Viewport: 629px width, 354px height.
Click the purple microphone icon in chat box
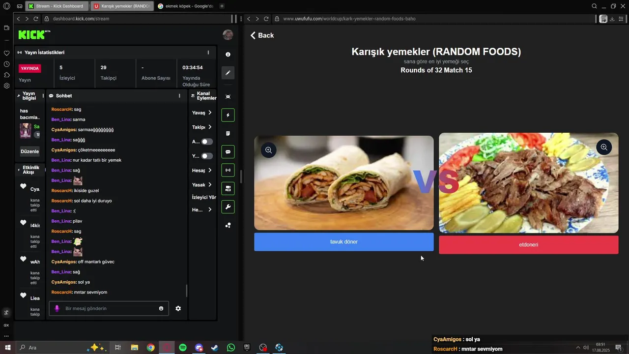(57, 308)
